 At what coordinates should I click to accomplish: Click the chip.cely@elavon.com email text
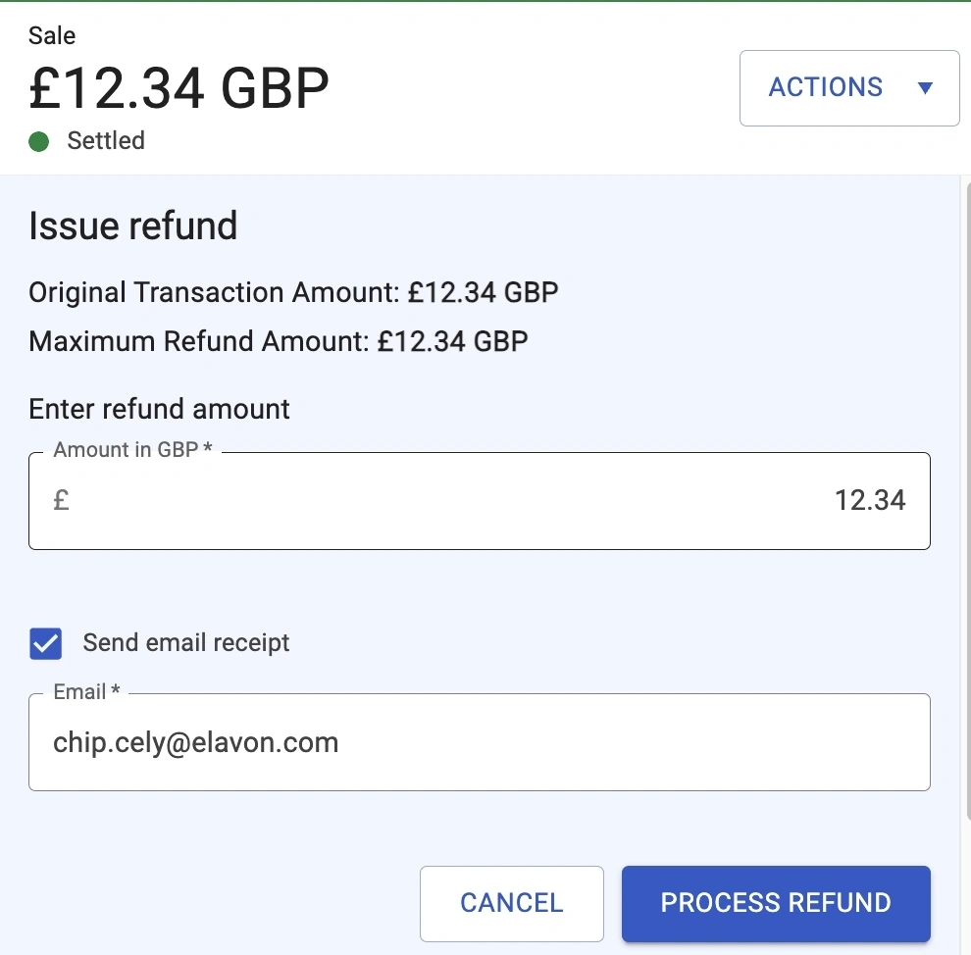tap(196, 742)
